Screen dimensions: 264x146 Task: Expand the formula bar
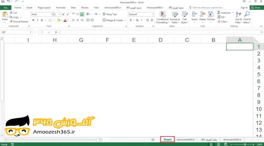click(261, 32)
